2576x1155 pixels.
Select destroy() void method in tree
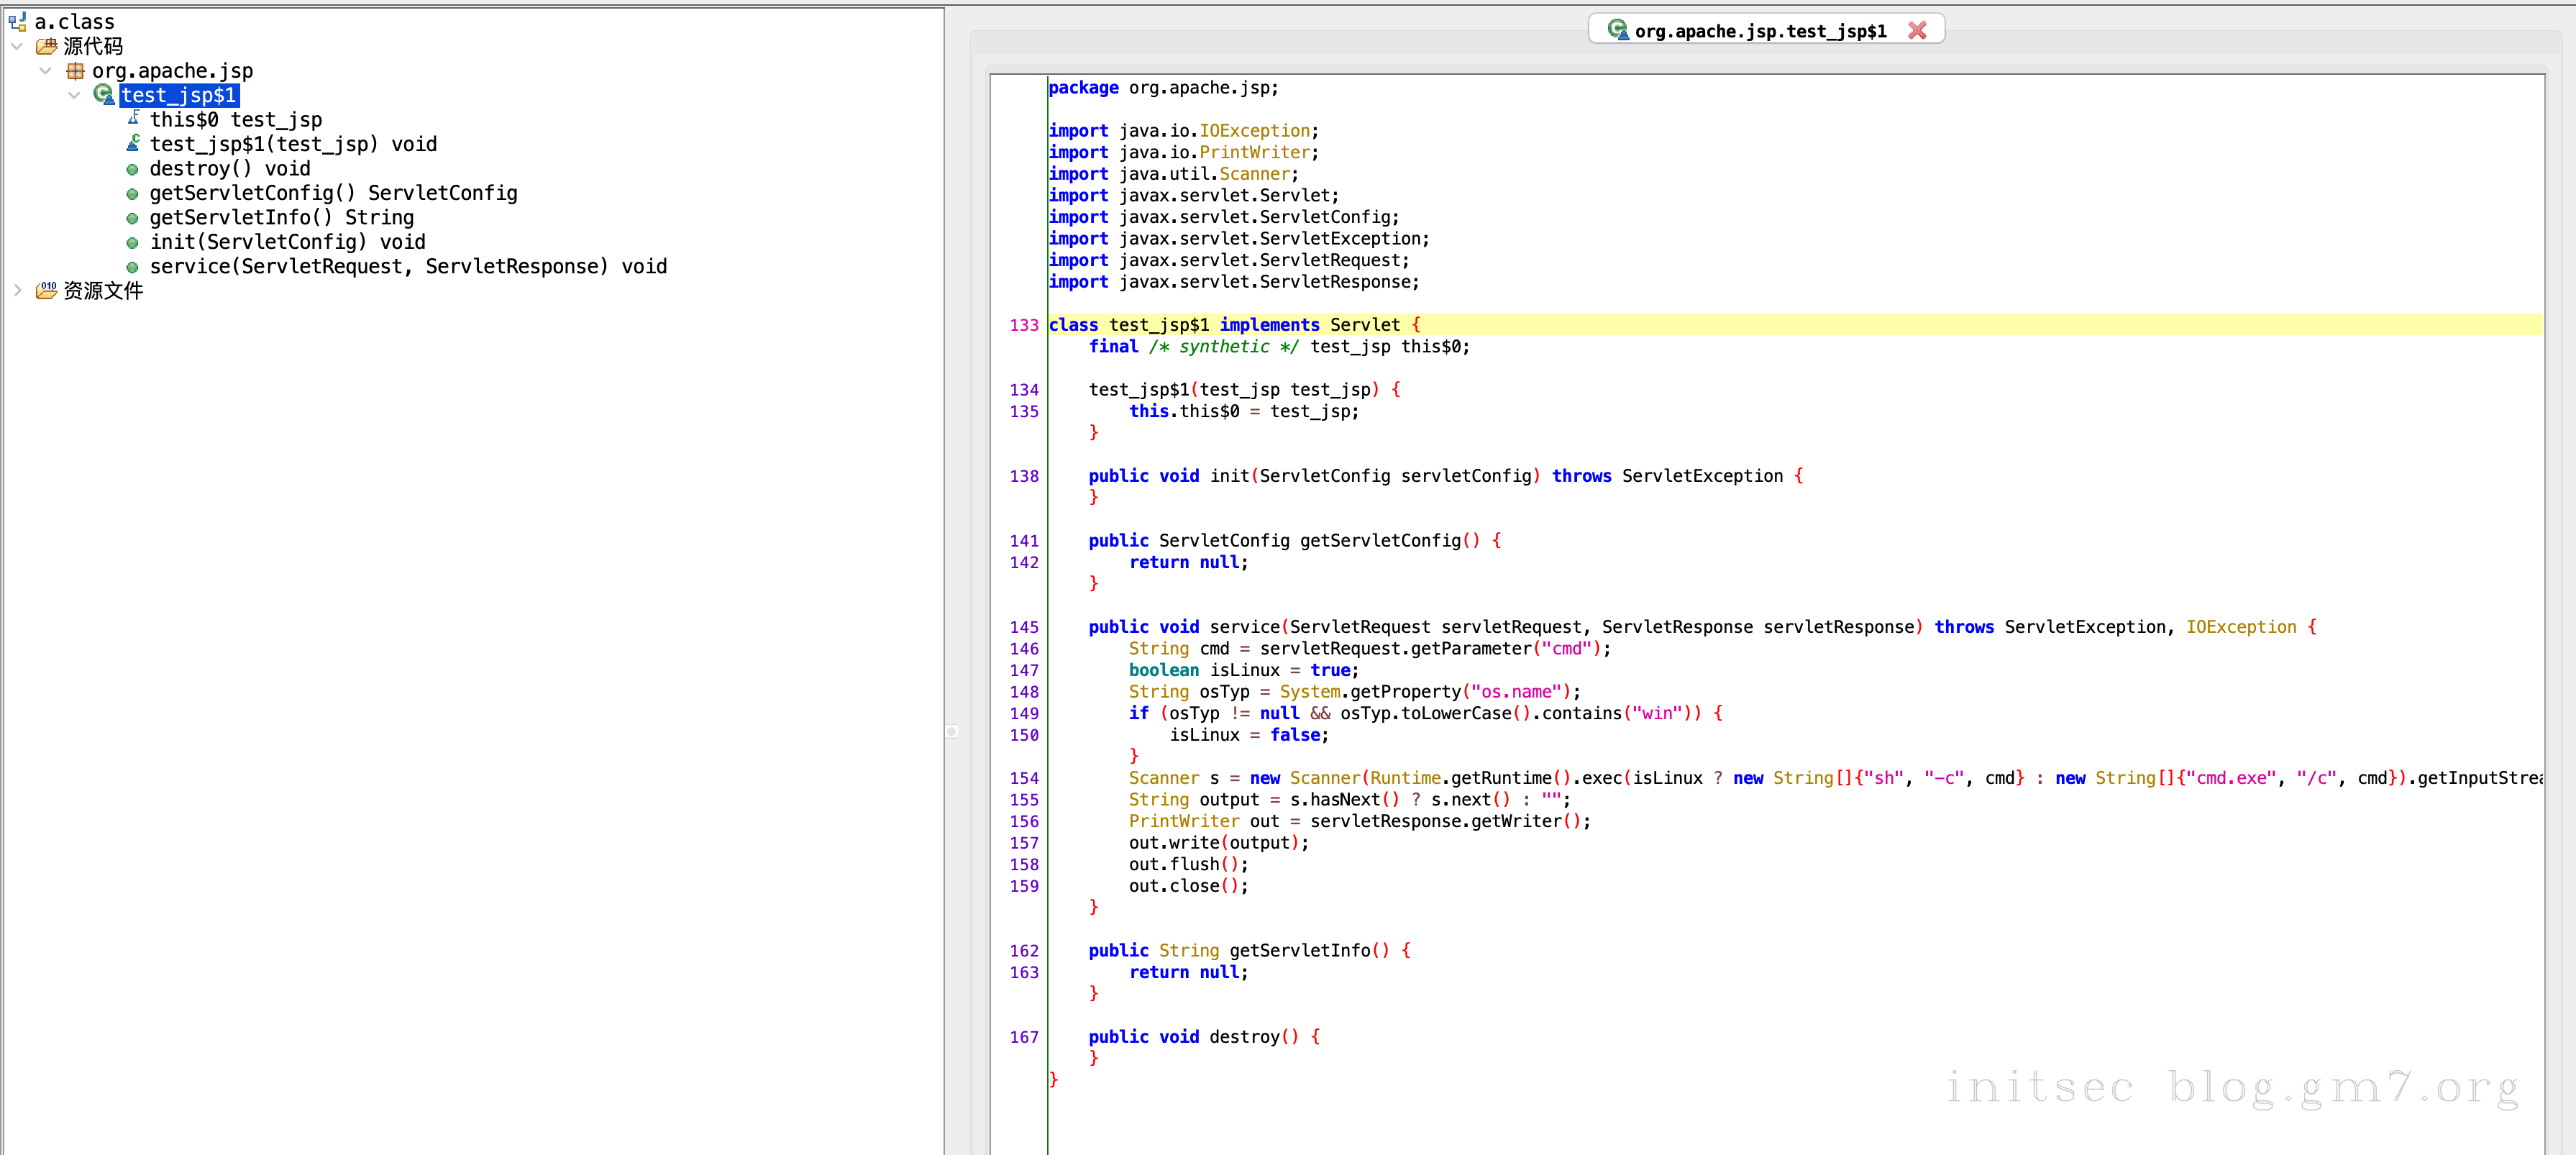230,169
